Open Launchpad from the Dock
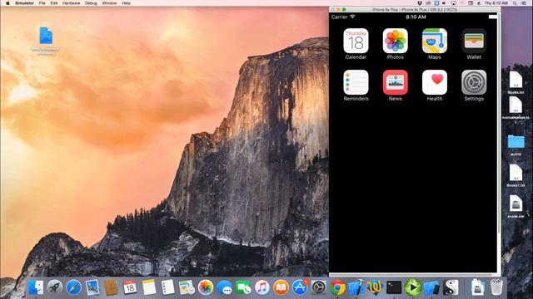This screenshot has width=533, height=299. (x=55, y=287)
